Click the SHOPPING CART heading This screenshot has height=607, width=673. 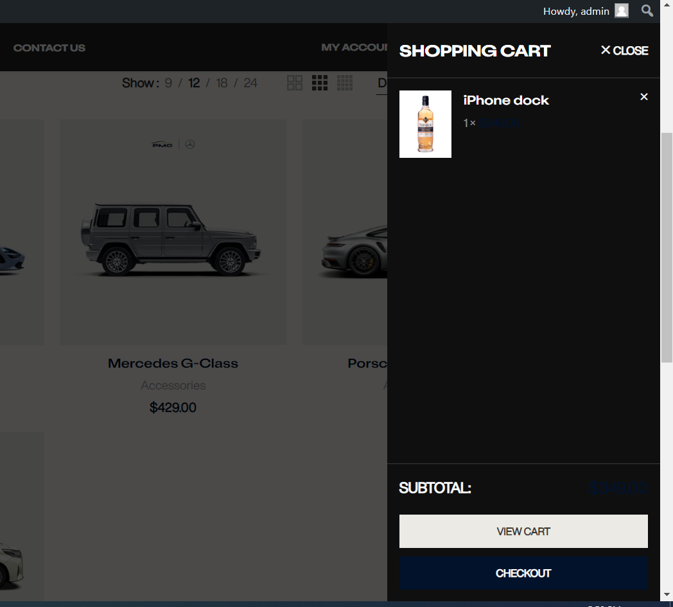pyautogui.click(x=475, y=51)
